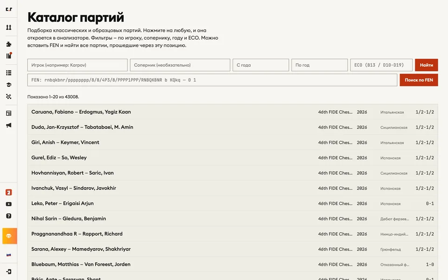Click the checkerboard pattern icon in the sidebar
The height and width of the screenshot is (280, 448).
pyautogui.click(x=9, y=97)
